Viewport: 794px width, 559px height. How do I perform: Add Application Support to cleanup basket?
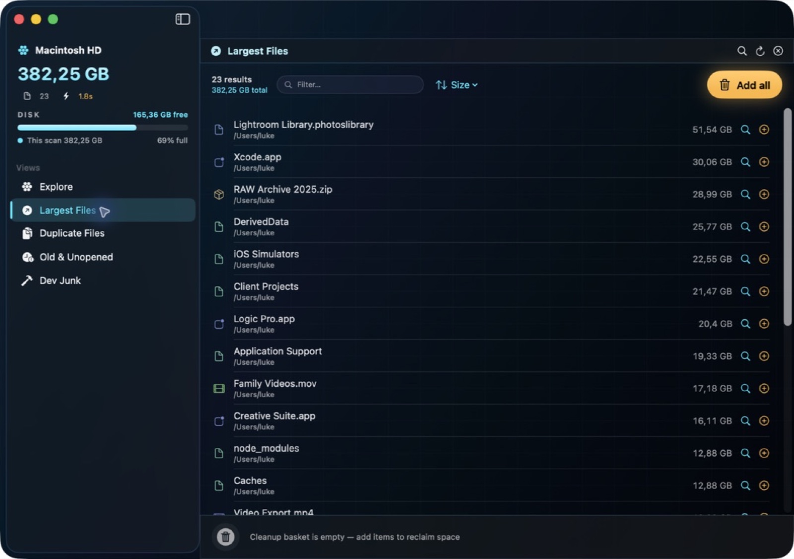764,356
